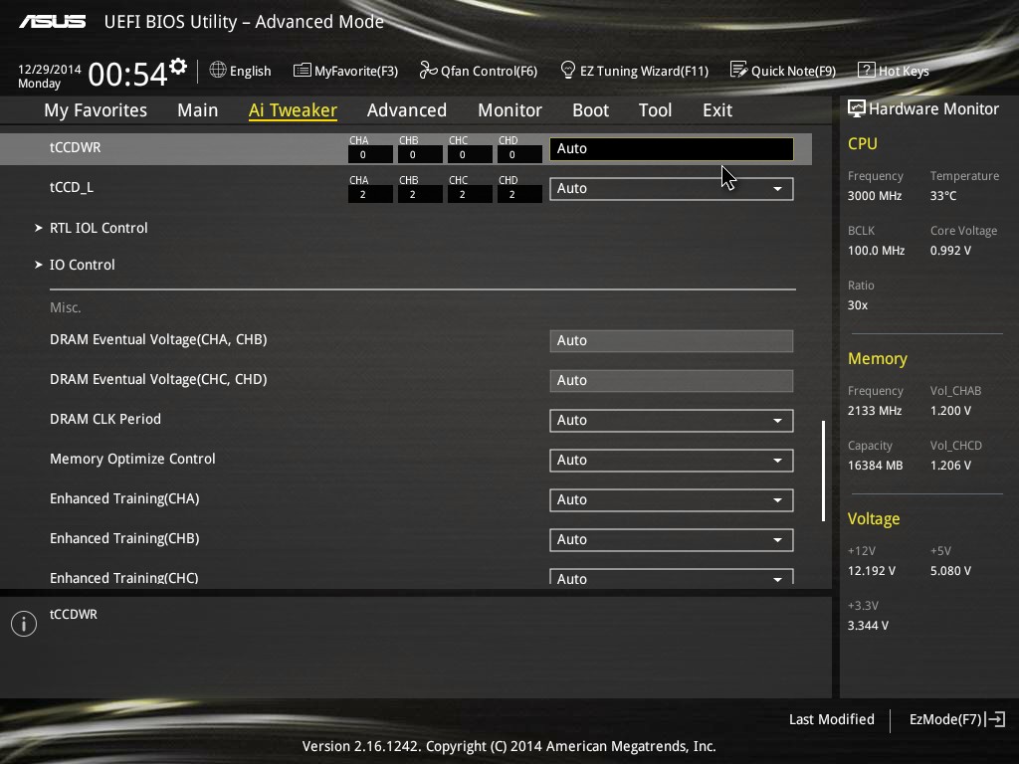This screenshot has height=764, width=1019.
Task: Click the Vol_CHCD 1.206 V value
Action: click(950, 466)
